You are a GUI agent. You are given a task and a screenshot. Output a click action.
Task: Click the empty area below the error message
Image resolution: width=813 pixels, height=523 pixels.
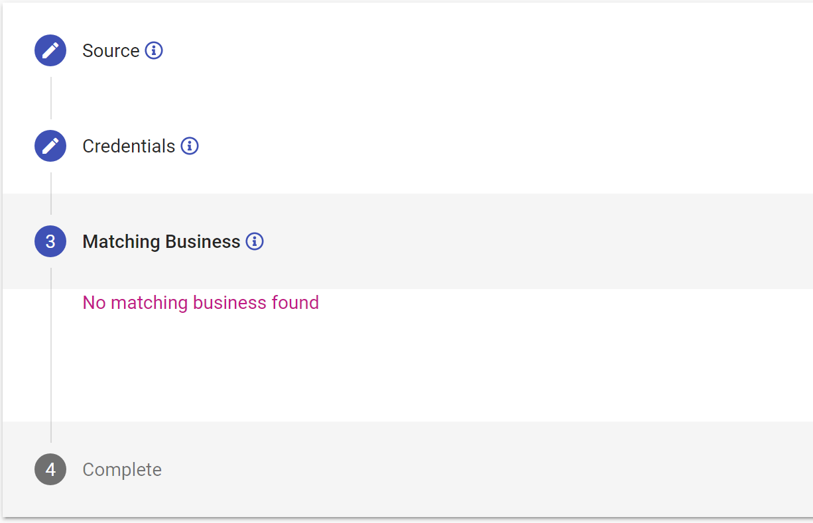click(x=431, y=368)
